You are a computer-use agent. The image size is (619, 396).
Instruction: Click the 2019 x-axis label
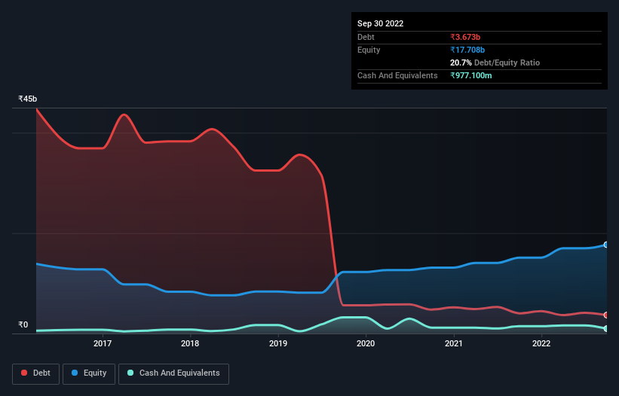tap(278, 343)
